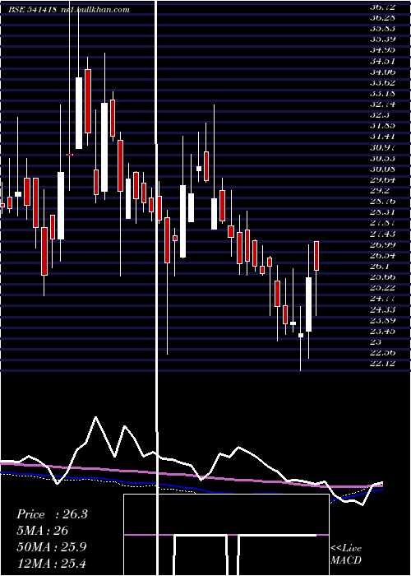Click the 34.06 price axis label
The height and width of the screenshot is (576, 411).
point(383,72)
